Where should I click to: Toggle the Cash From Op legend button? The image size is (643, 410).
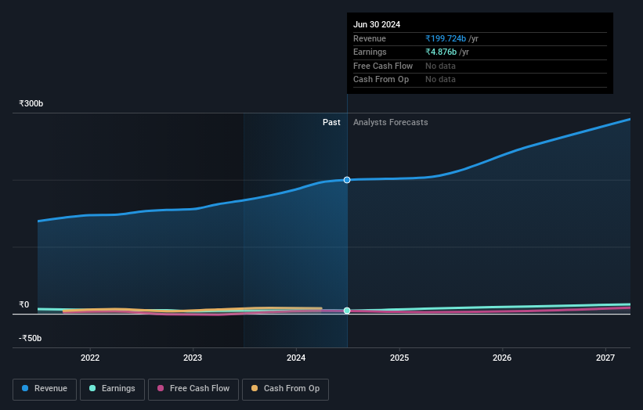[285, 389]
